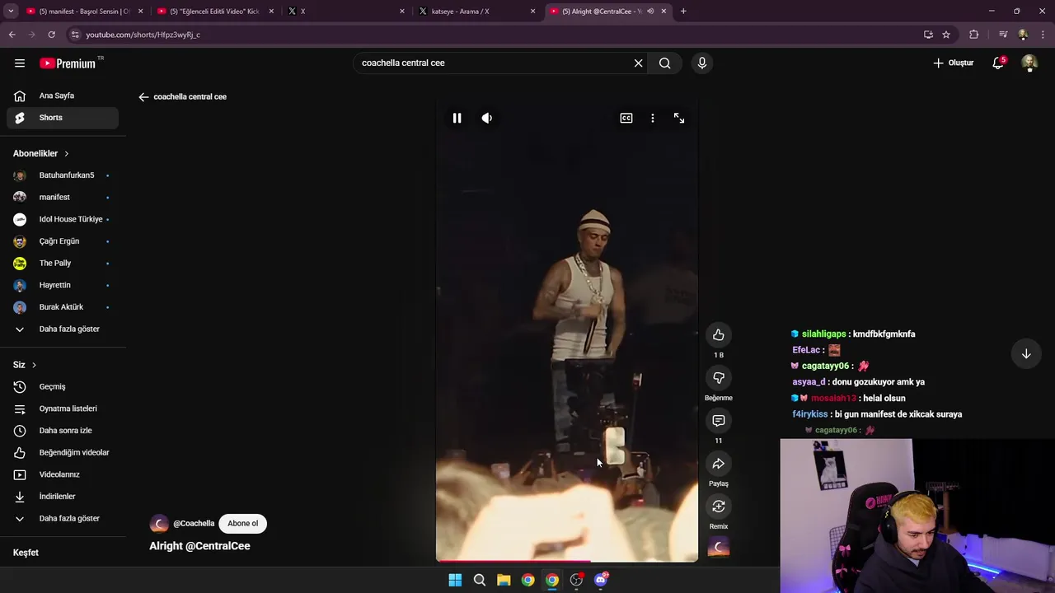Go back with arrow beside coachella central cee
Screen dimensions: 1055x593
point(143,96)
